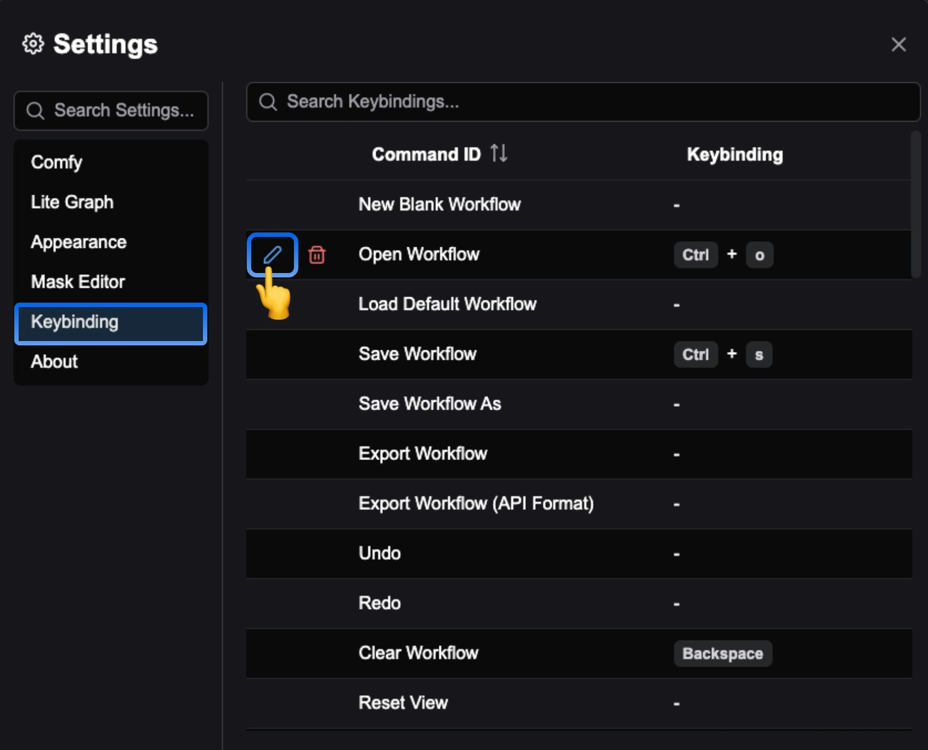The width and height of the screenshot is (928, 750).
Task: Click the magnifier icon in Search Settings
Action: pyautogui.click(x=36, y=110)
